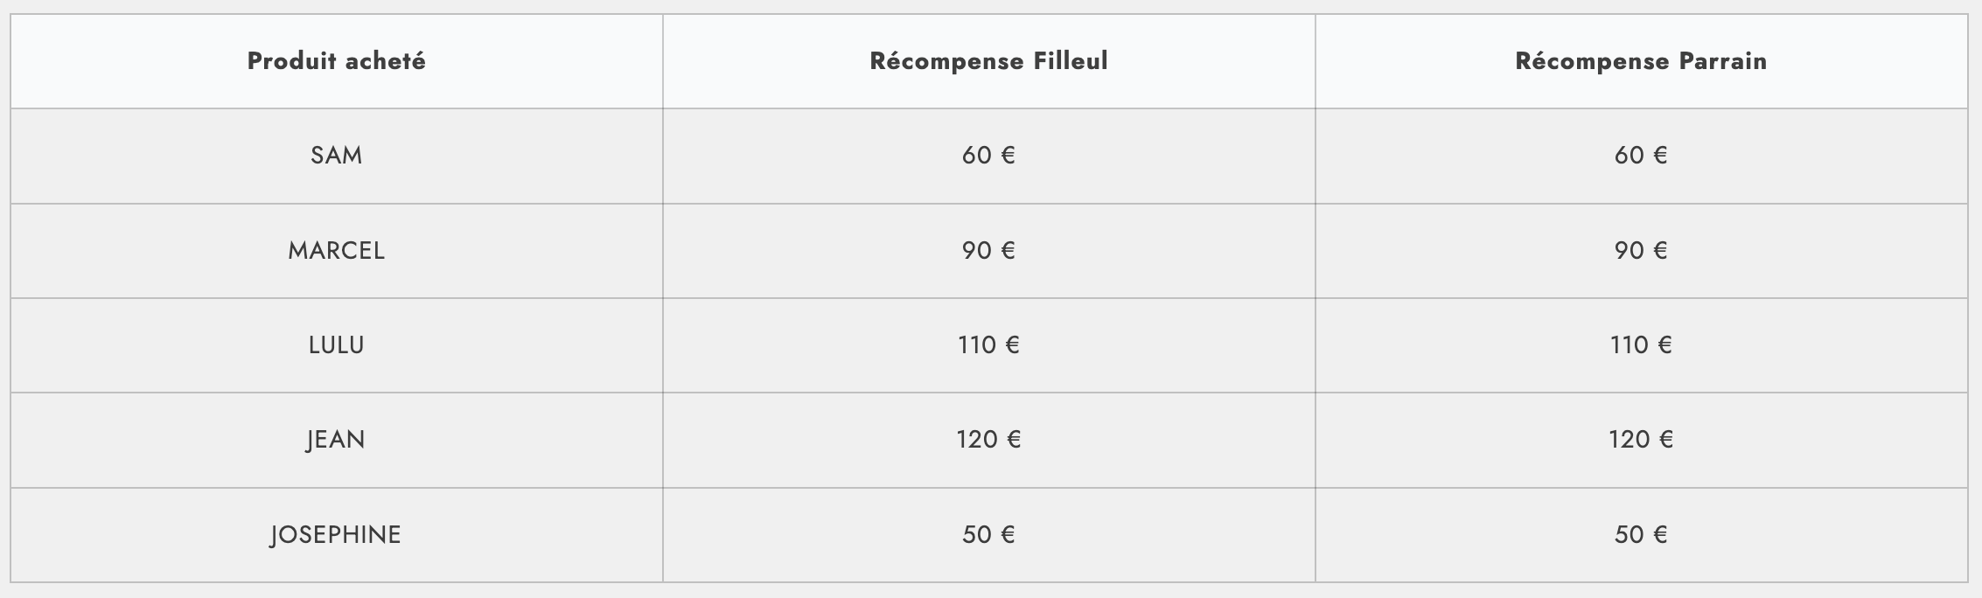
Task: Select the MARCEL product cell
Action: tap(336, 251)
